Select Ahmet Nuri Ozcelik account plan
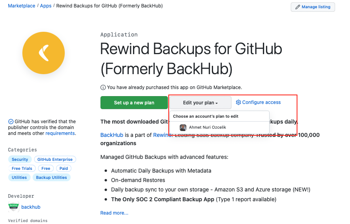The height and width of the screenshot is (224, 350). 207,127
